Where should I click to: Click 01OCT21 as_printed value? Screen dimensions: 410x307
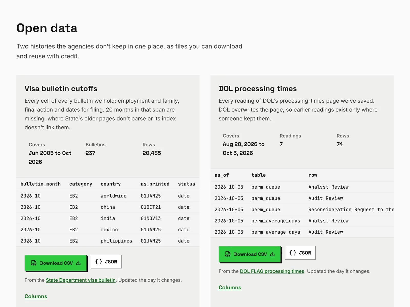click(x=151, y=207)
